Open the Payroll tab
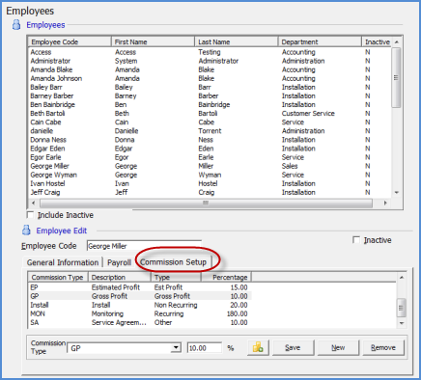The image size is (421, 380). pos(119,262)
